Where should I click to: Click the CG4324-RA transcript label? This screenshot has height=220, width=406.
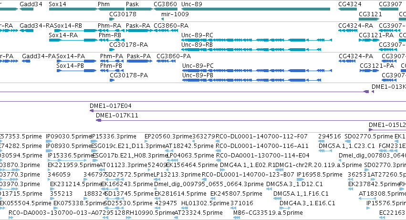click(x=356, y=26)
